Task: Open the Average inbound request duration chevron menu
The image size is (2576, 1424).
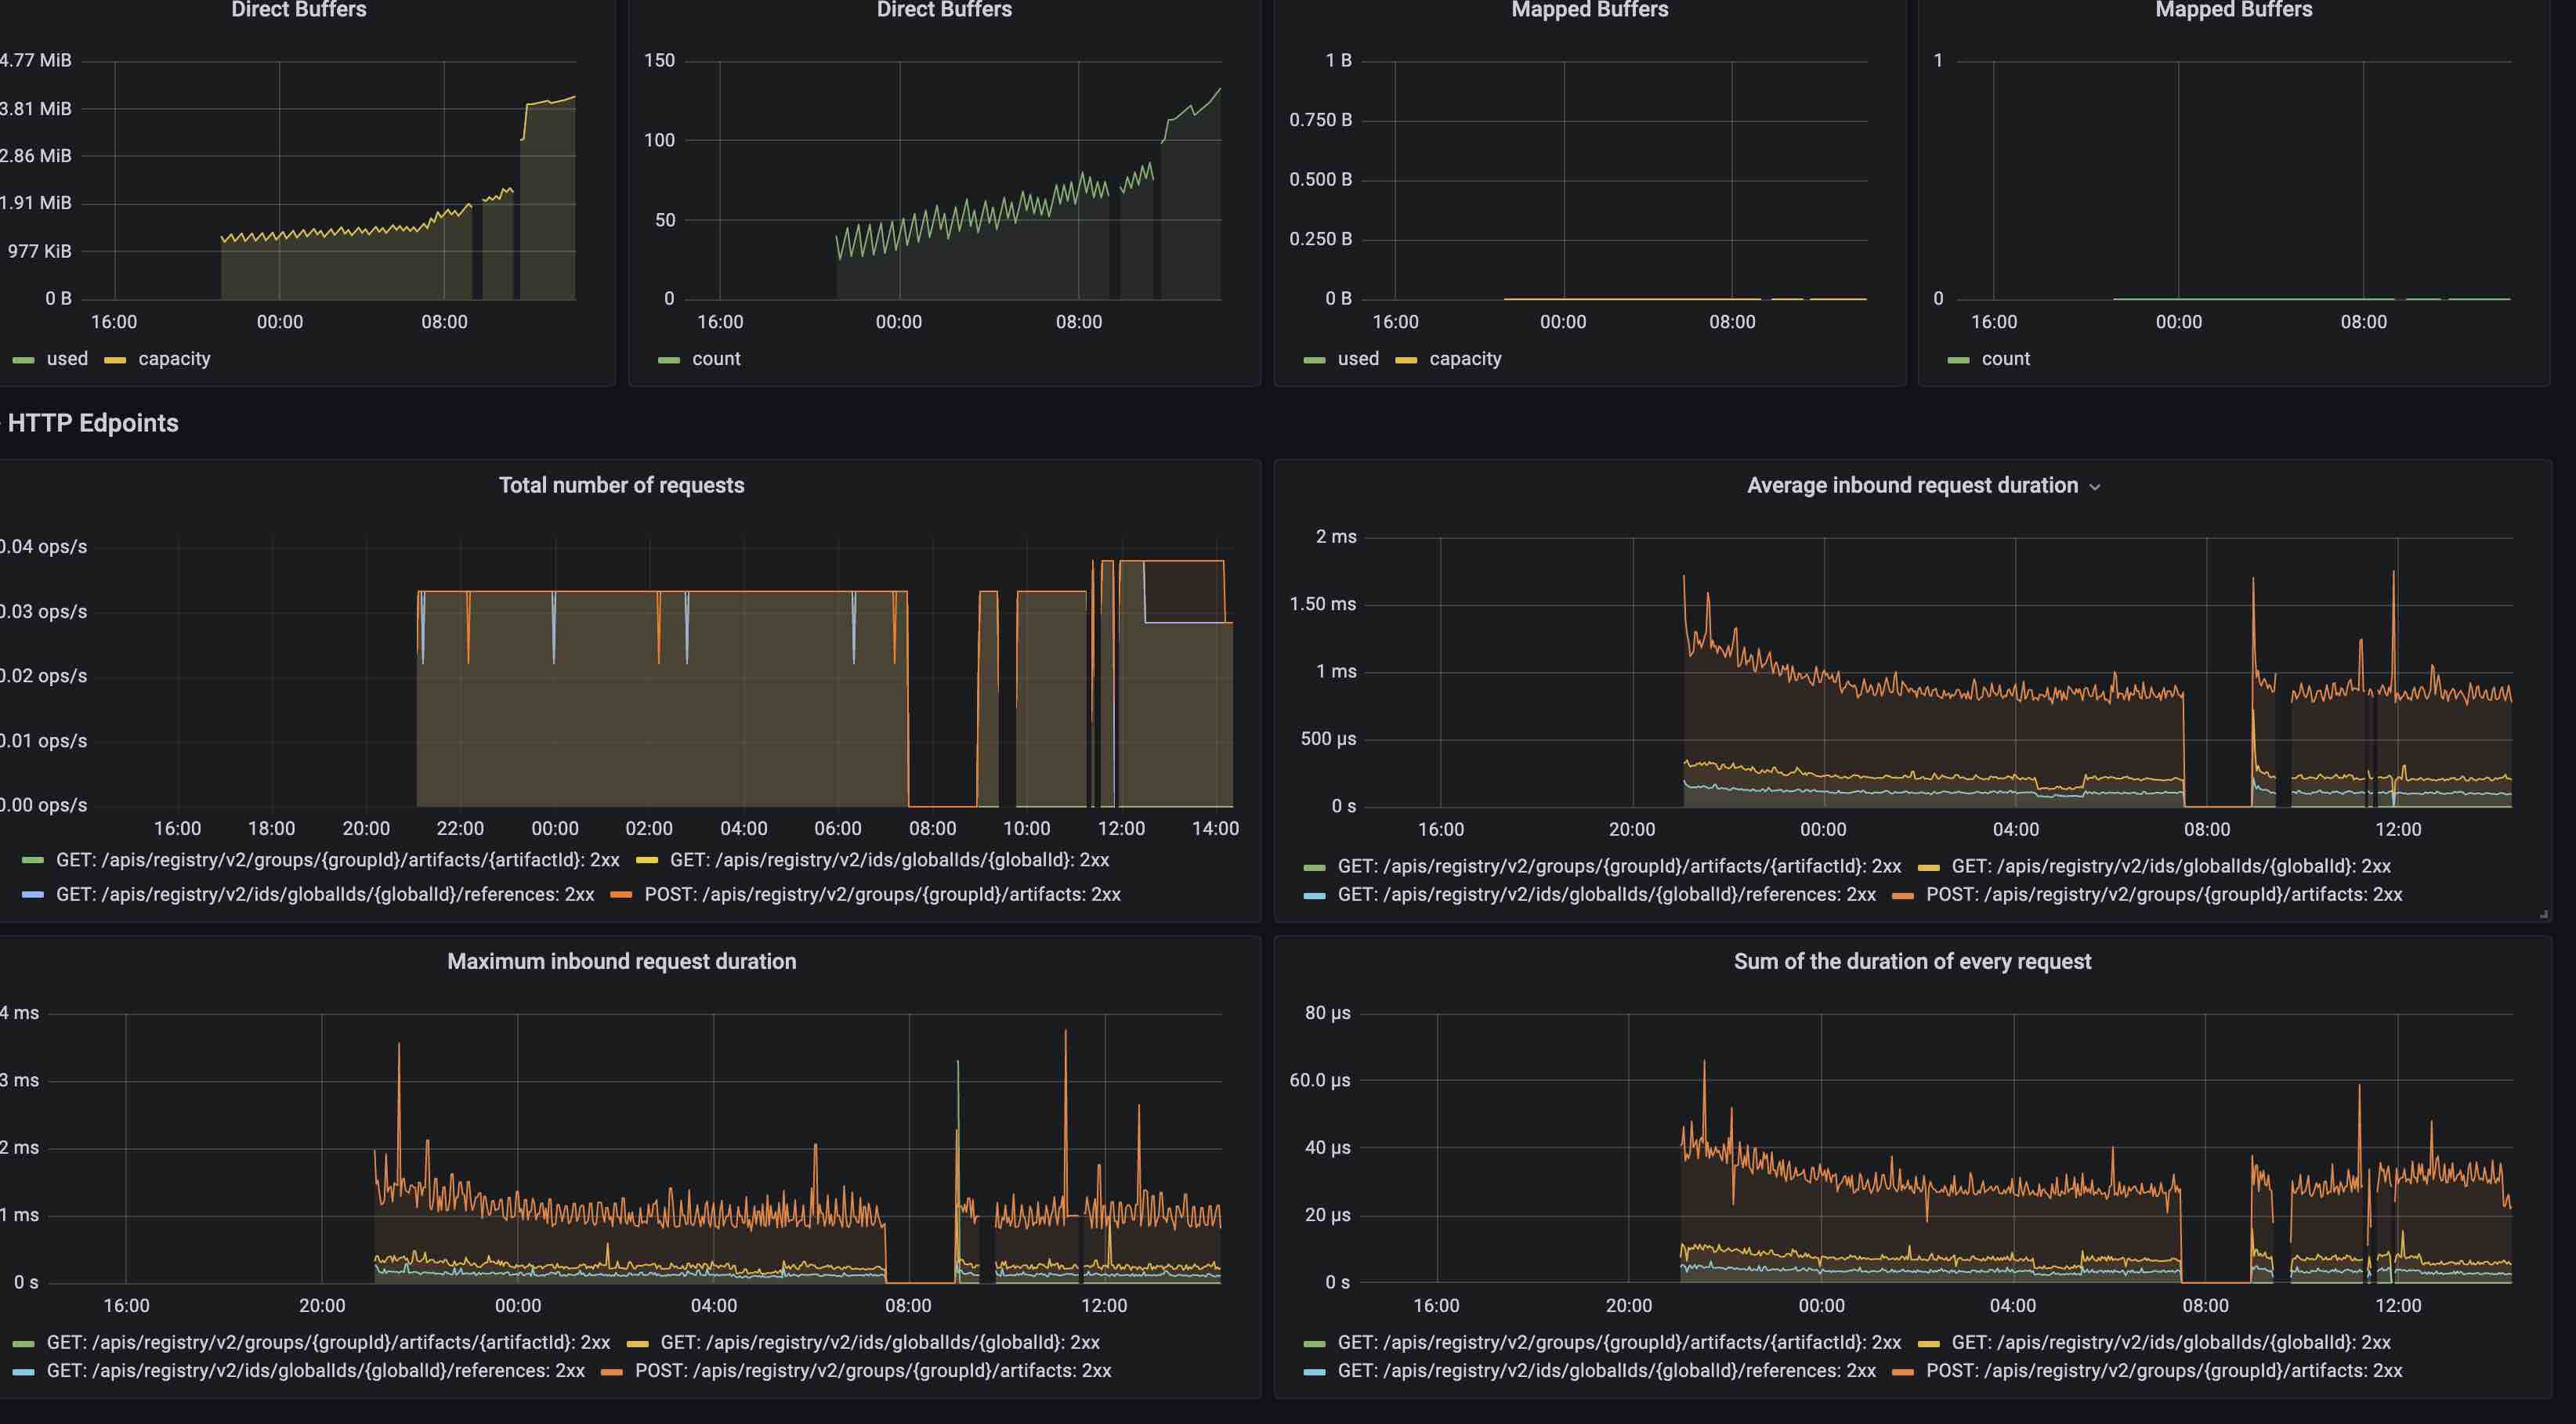Action: click(x=2095, y=487)
